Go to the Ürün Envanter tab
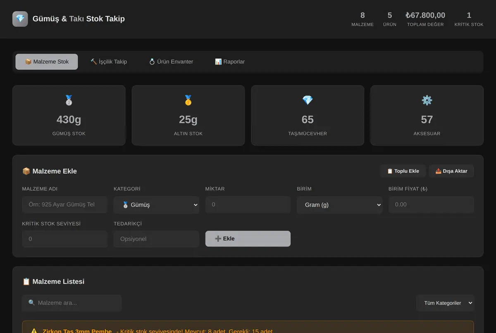Image resolution: width=496 pixels, height=333 pixels. pos(171,62)
